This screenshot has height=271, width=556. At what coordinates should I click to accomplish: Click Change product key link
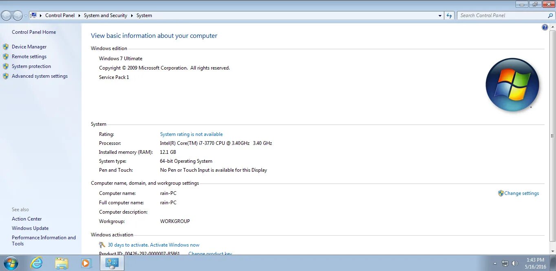pyautogui.click(x=210, y=254)
